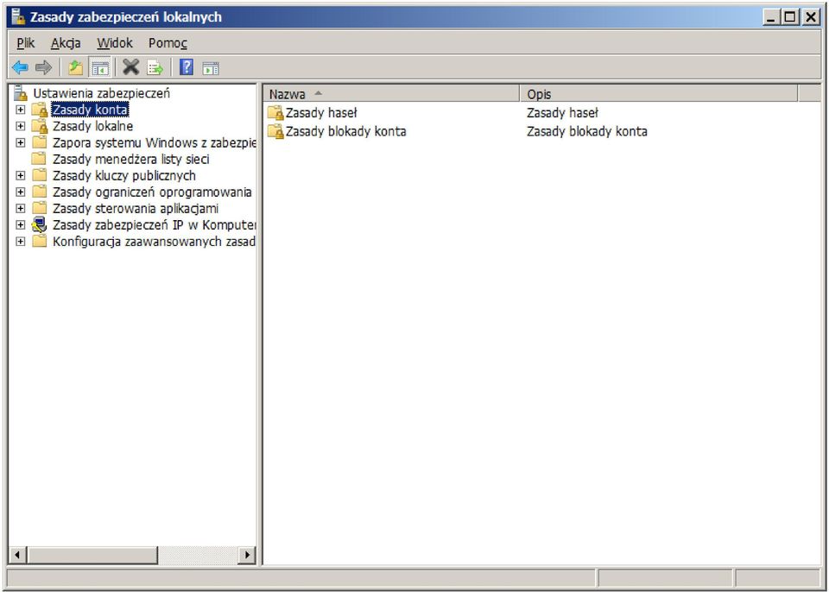Select Zasady kluczy publicznych label
This screenshot has height=592, width=829.
coord(123,175)
